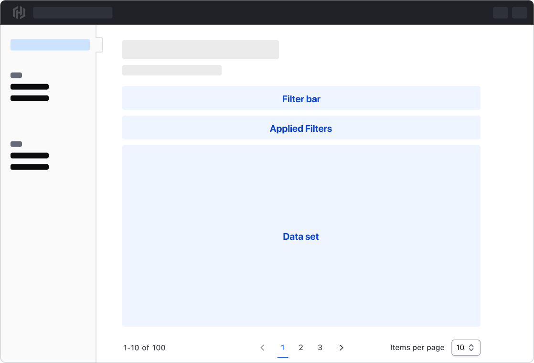Click inside the Data set area
This screenshot has height=363, width=534.
301,235
